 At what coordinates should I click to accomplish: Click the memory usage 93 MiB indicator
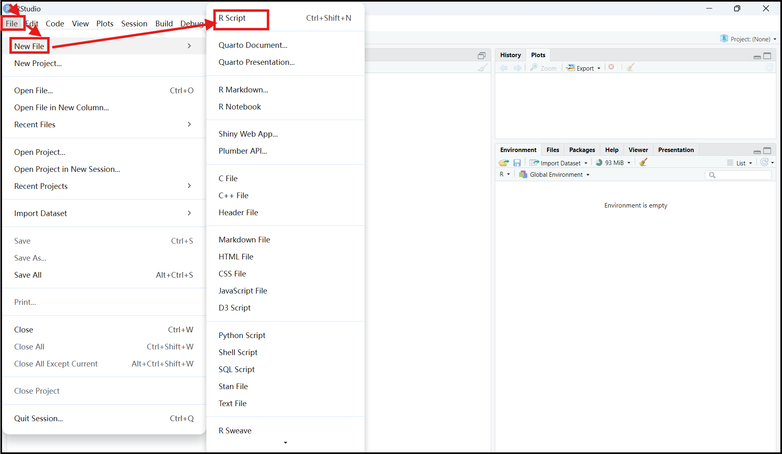pos(613,163)
